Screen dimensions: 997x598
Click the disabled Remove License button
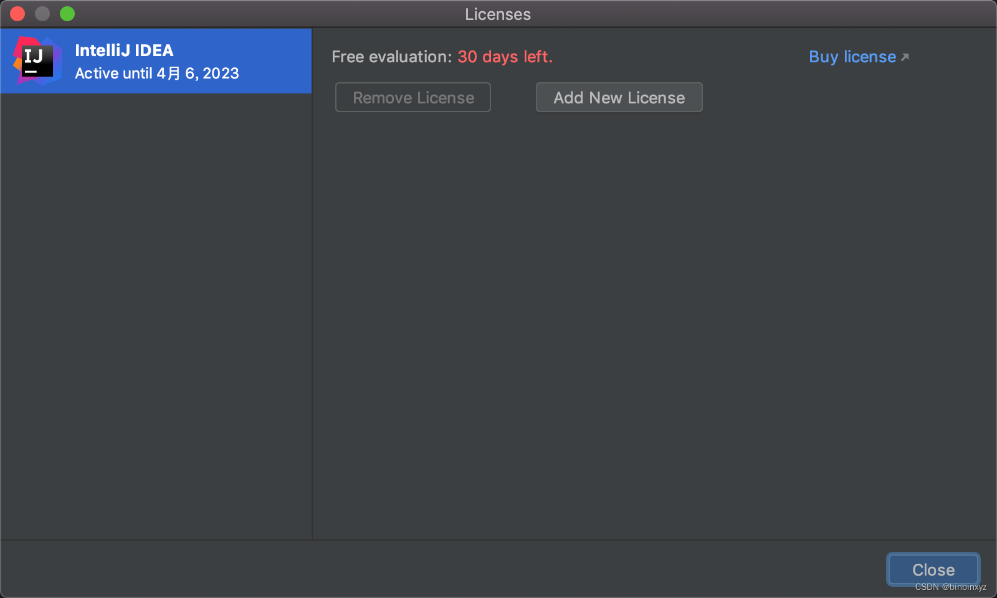pyautogui.click(x=413, y=97)
